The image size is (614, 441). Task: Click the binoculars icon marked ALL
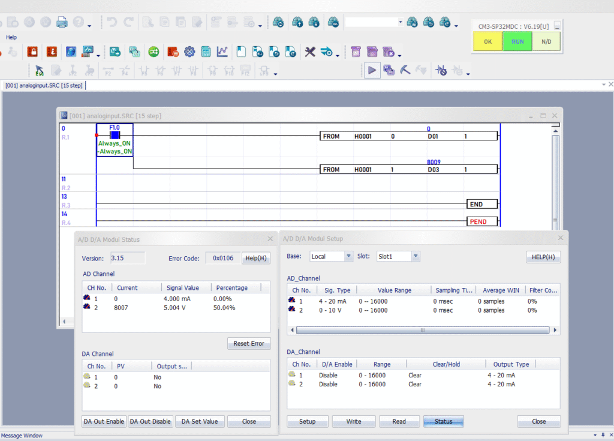(333, 22)
